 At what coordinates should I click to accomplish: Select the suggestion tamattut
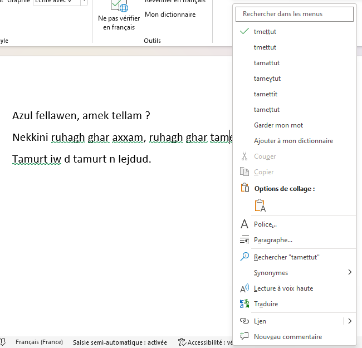pyautogui.click(x=267, y=63)
